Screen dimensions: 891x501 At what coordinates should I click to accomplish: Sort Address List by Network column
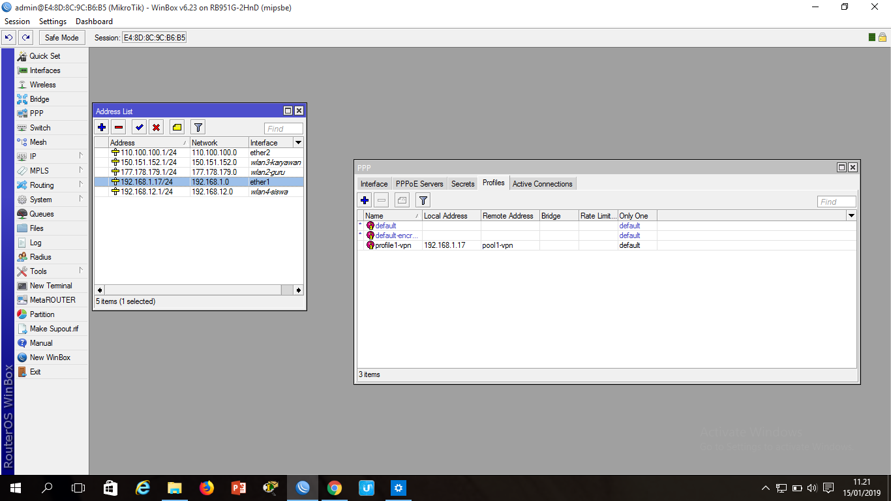click(x=219, y=142)
